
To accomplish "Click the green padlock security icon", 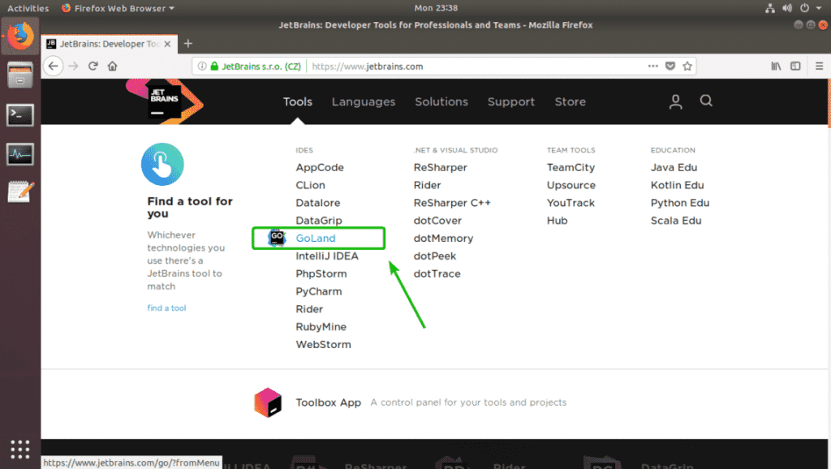I will 214,67.
